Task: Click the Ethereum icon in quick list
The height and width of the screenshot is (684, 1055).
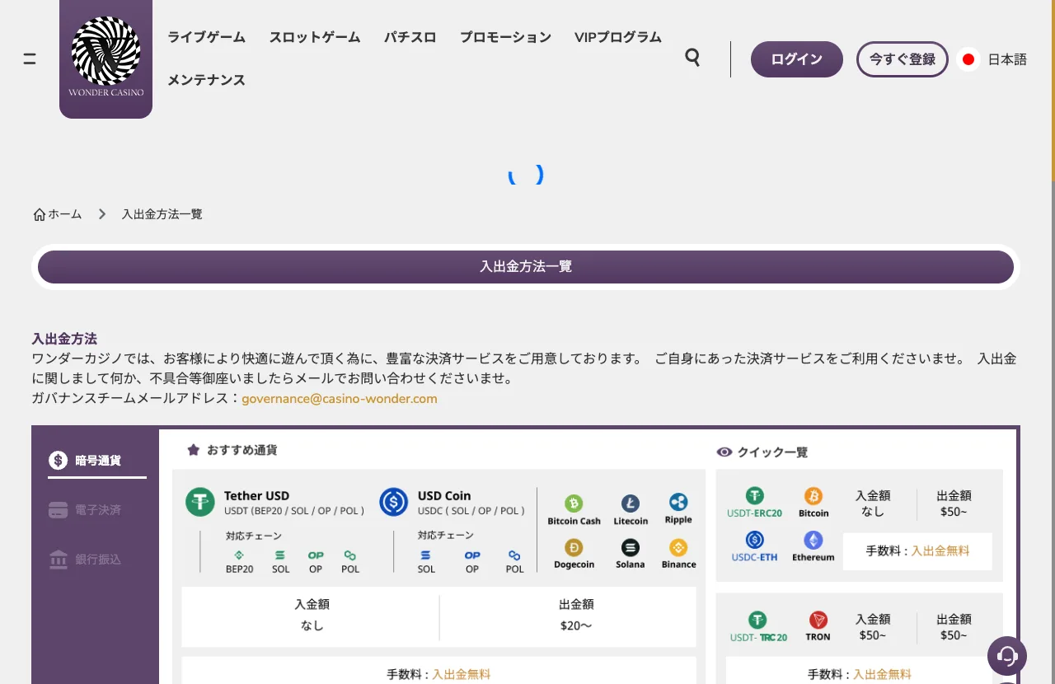Action: (x=814, y=540)
